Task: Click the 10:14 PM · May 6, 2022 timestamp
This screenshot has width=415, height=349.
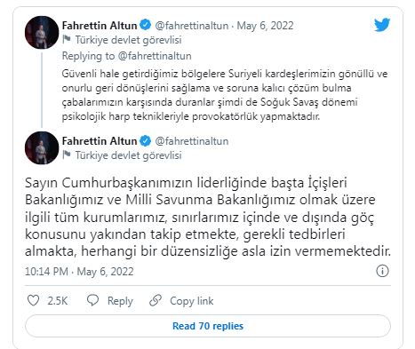Action: tap(79, 272)
